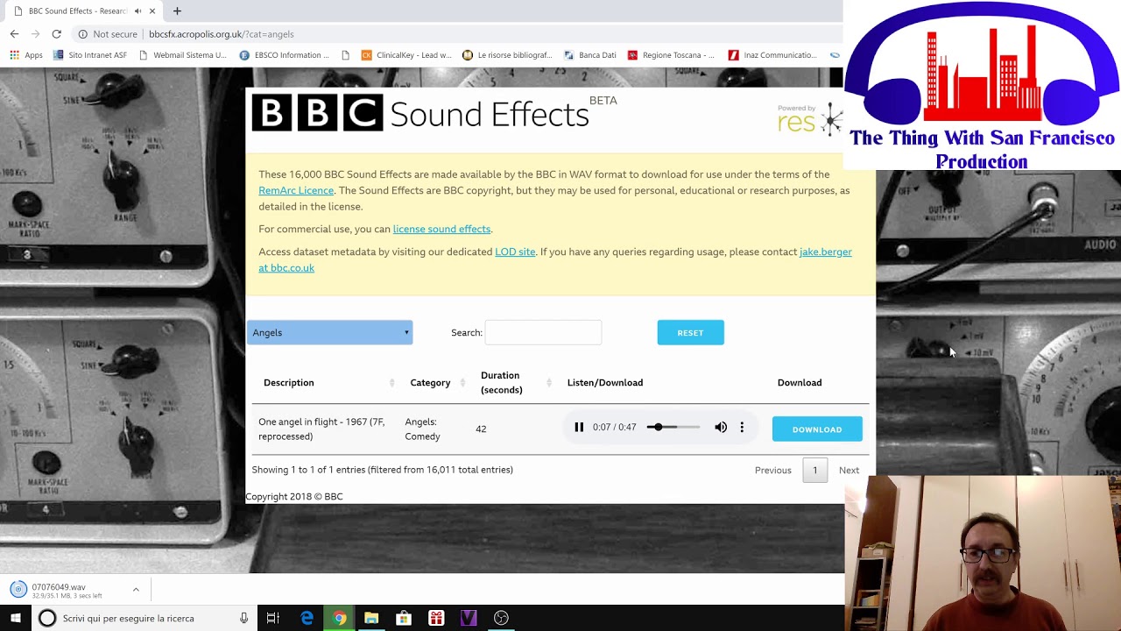Open Sito Intranet ASF bookmark

tap(90, 55)
